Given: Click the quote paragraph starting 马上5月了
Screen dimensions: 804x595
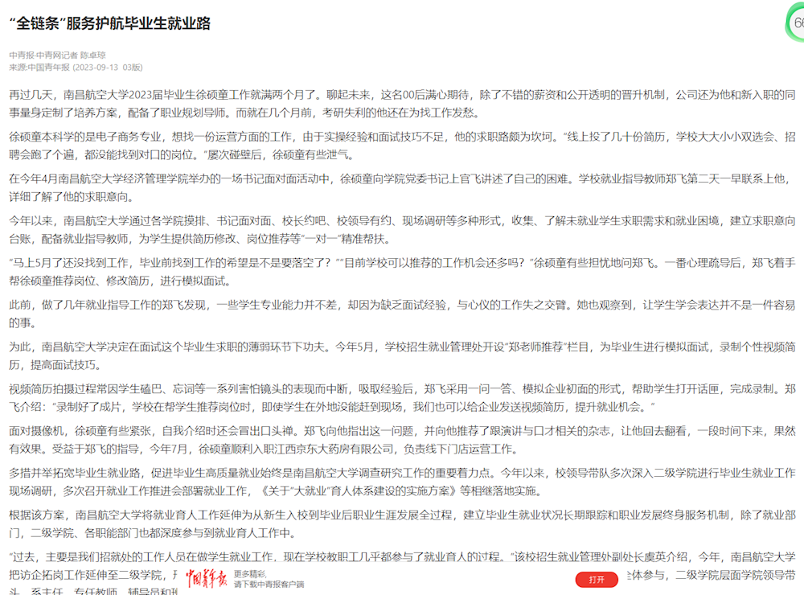Looking at the screenshot, I should click(402, 272).
